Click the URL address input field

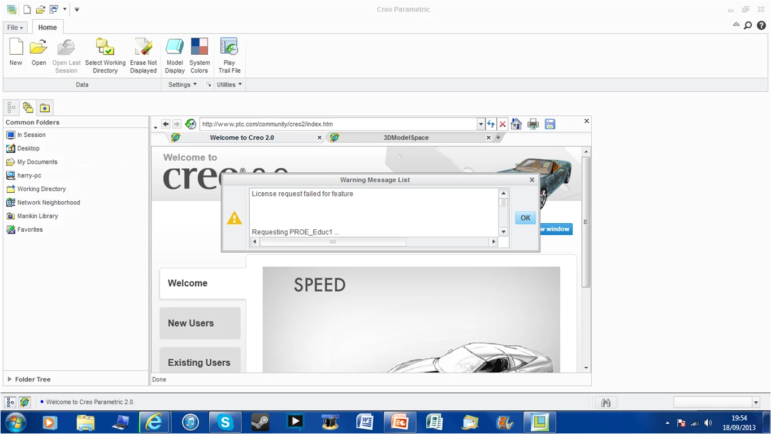[338, 124]
